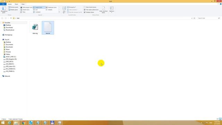Open SSD_Kingston (D:) drive
This screenshot has height=125, width=222.
click(11, 59)
